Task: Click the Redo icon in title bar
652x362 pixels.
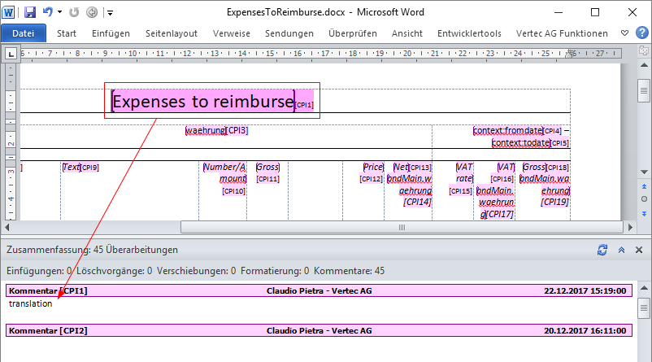Action: (76, 13)
